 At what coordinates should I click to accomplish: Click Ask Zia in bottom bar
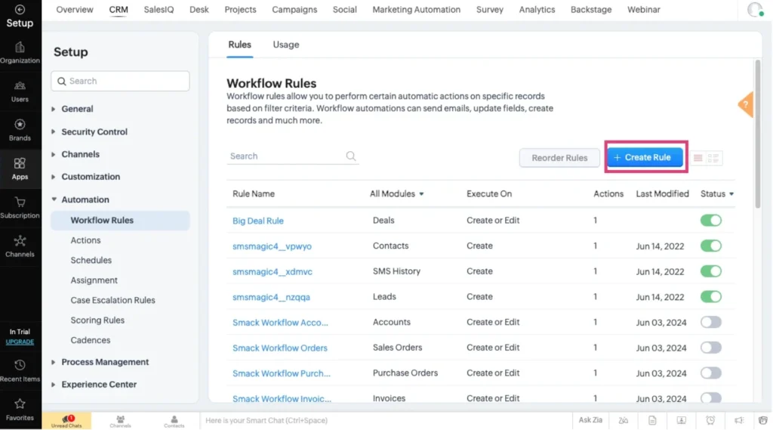pyautogui.click(x=590, y=420)
